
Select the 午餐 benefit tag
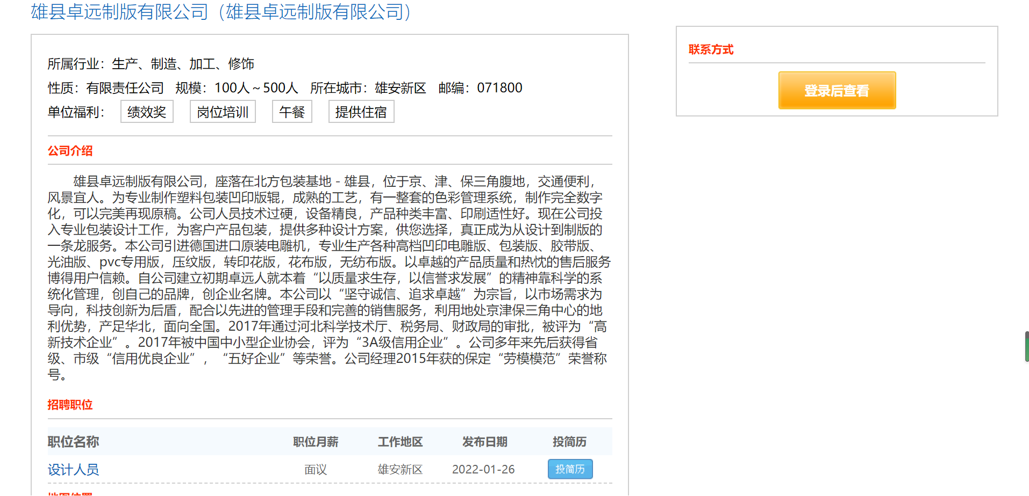click(292, 112)
